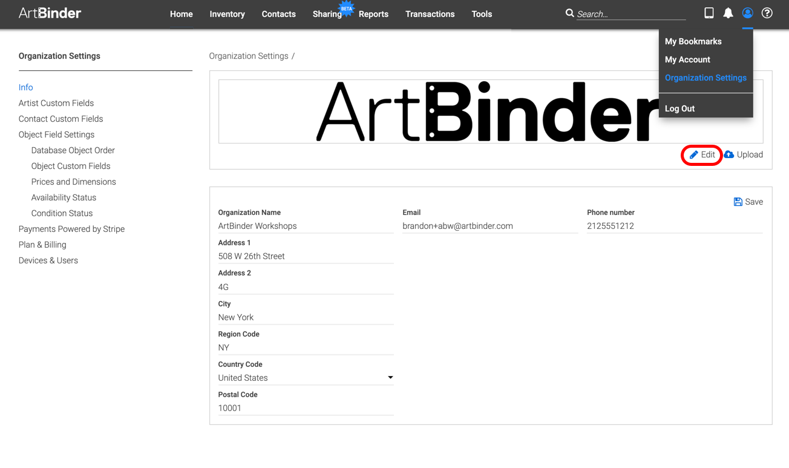Open the Inventory menu
The image size is (789, 468).
[227, 14]
